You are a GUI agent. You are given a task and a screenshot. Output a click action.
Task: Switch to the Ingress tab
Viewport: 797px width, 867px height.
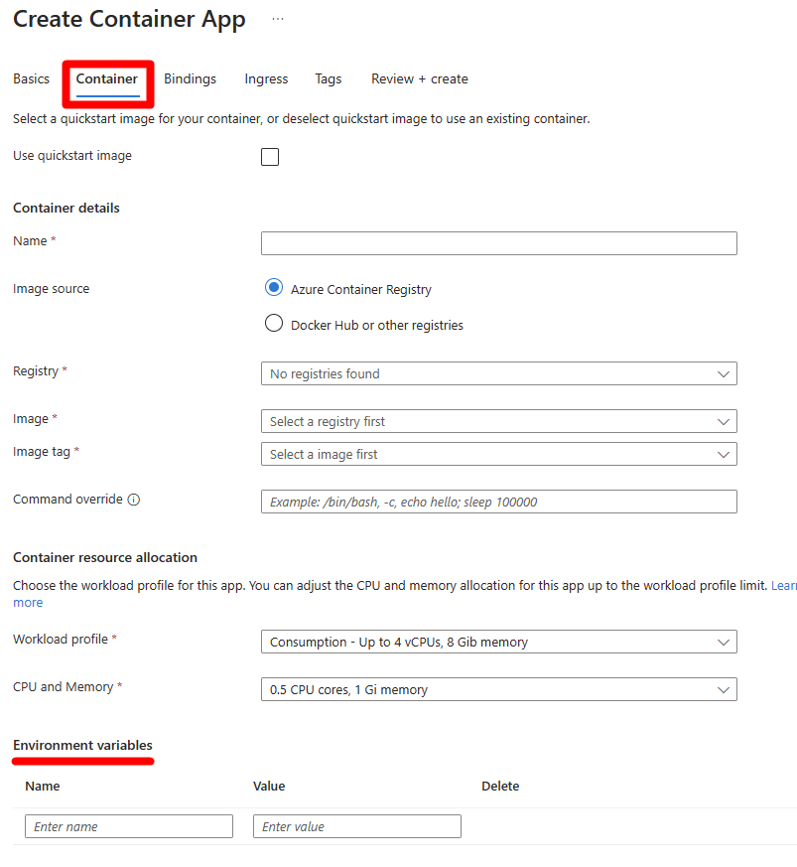tap(265, 78)
